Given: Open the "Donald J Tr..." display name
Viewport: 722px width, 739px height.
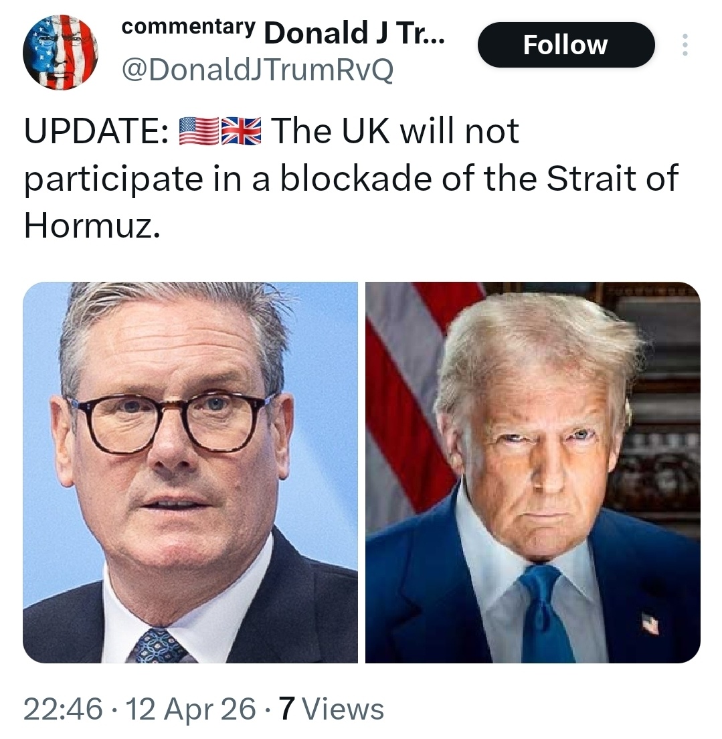Looking at the screenshot, I should tap(354, 33).
